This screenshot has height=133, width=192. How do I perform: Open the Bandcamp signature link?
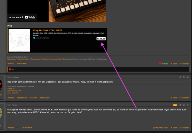click(36, 59)
